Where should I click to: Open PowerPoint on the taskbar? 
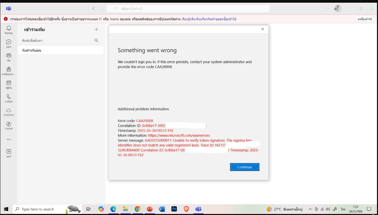(150, 209)
